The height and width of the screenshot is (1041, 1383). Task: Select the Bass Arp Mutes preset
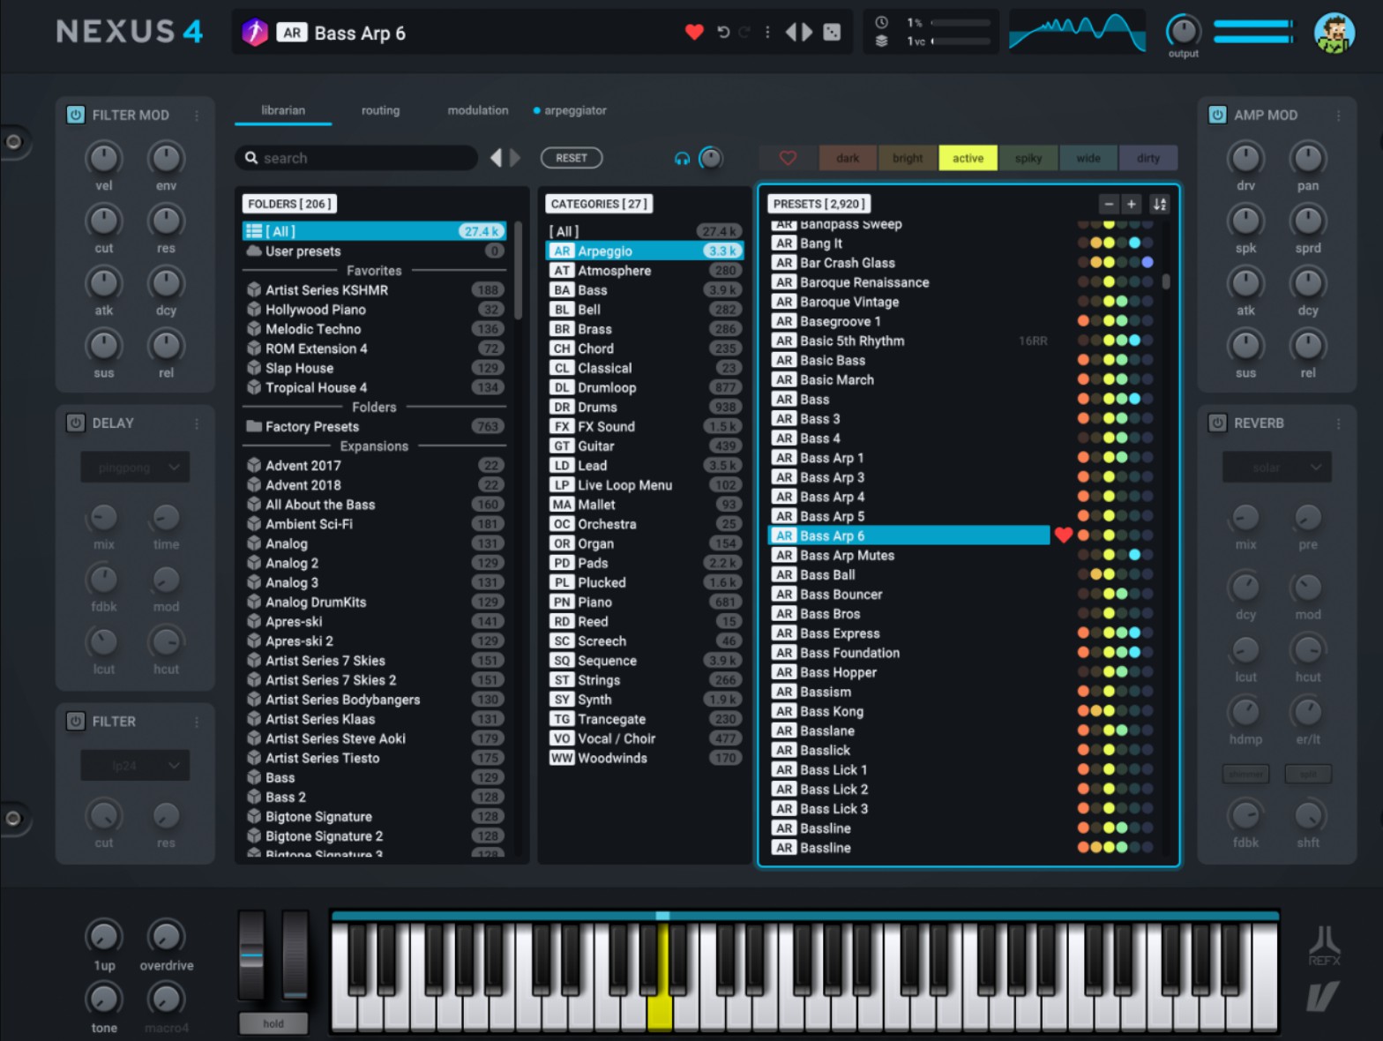tap(908, 556)
